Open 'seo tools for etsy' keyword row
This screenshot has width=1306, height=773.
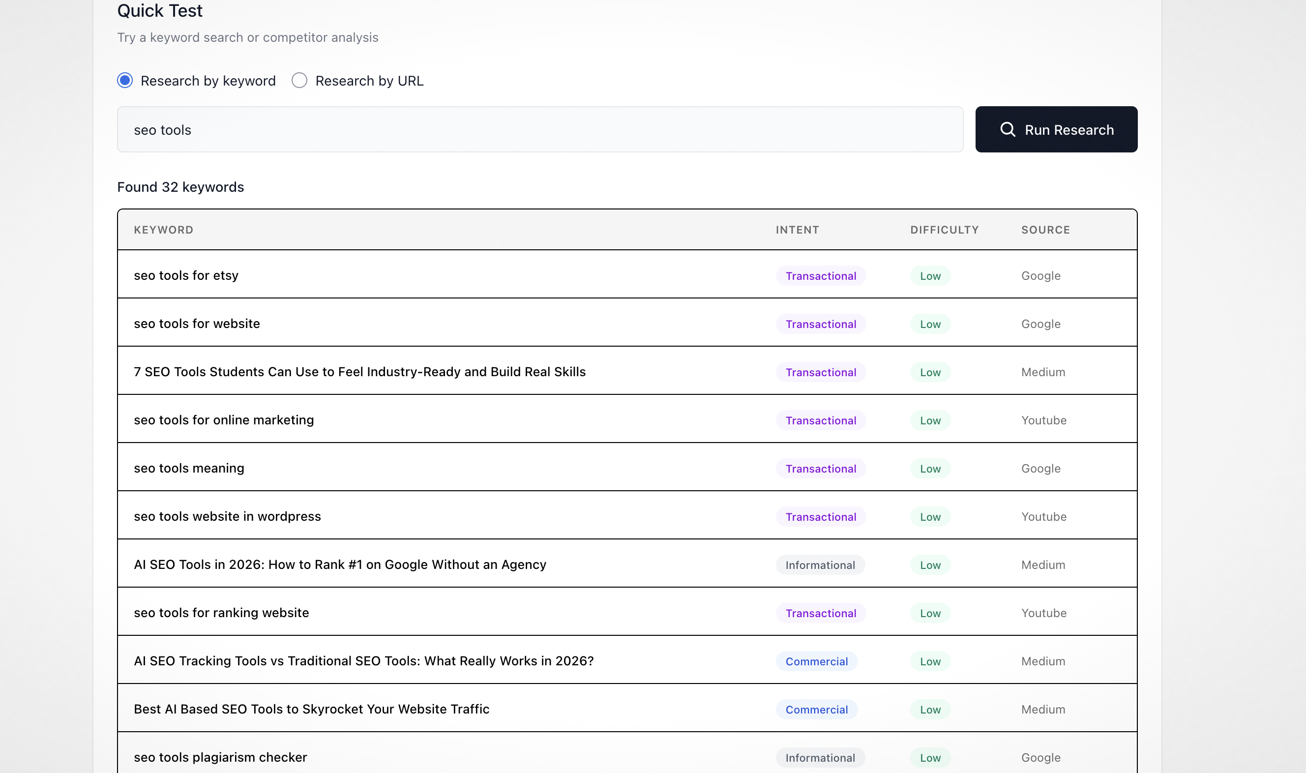pyautogui.click(x=186, y=275)
